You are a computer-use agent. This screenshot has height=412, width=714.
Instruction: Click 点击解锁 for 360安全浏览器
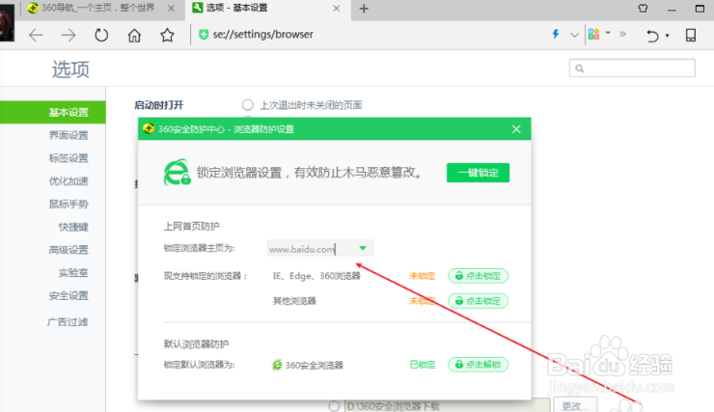tap(479, 364)
